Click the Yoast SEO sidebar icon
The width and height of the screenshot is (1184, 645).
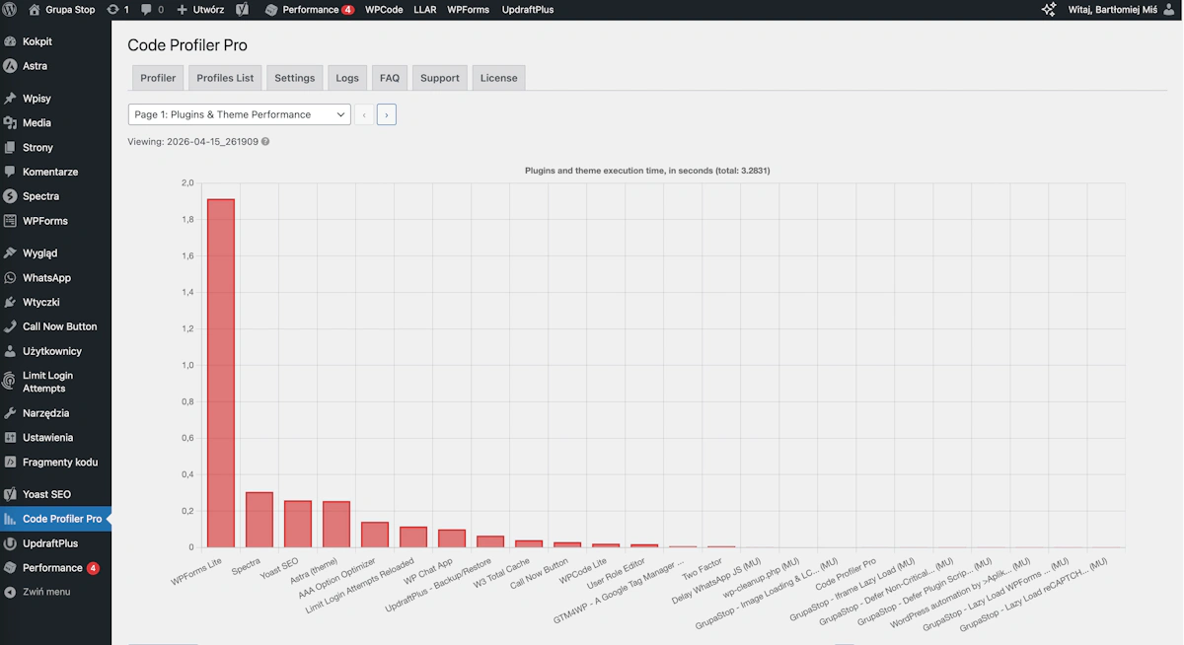(x=10, y=494)
